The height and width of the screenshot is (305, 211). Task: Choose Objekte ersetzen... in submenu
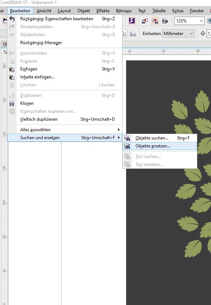point(160,146)
